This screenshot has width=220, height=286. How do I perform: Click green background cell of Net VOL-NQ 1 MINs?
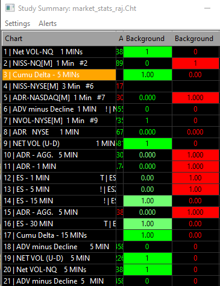[x=148, y=52]
